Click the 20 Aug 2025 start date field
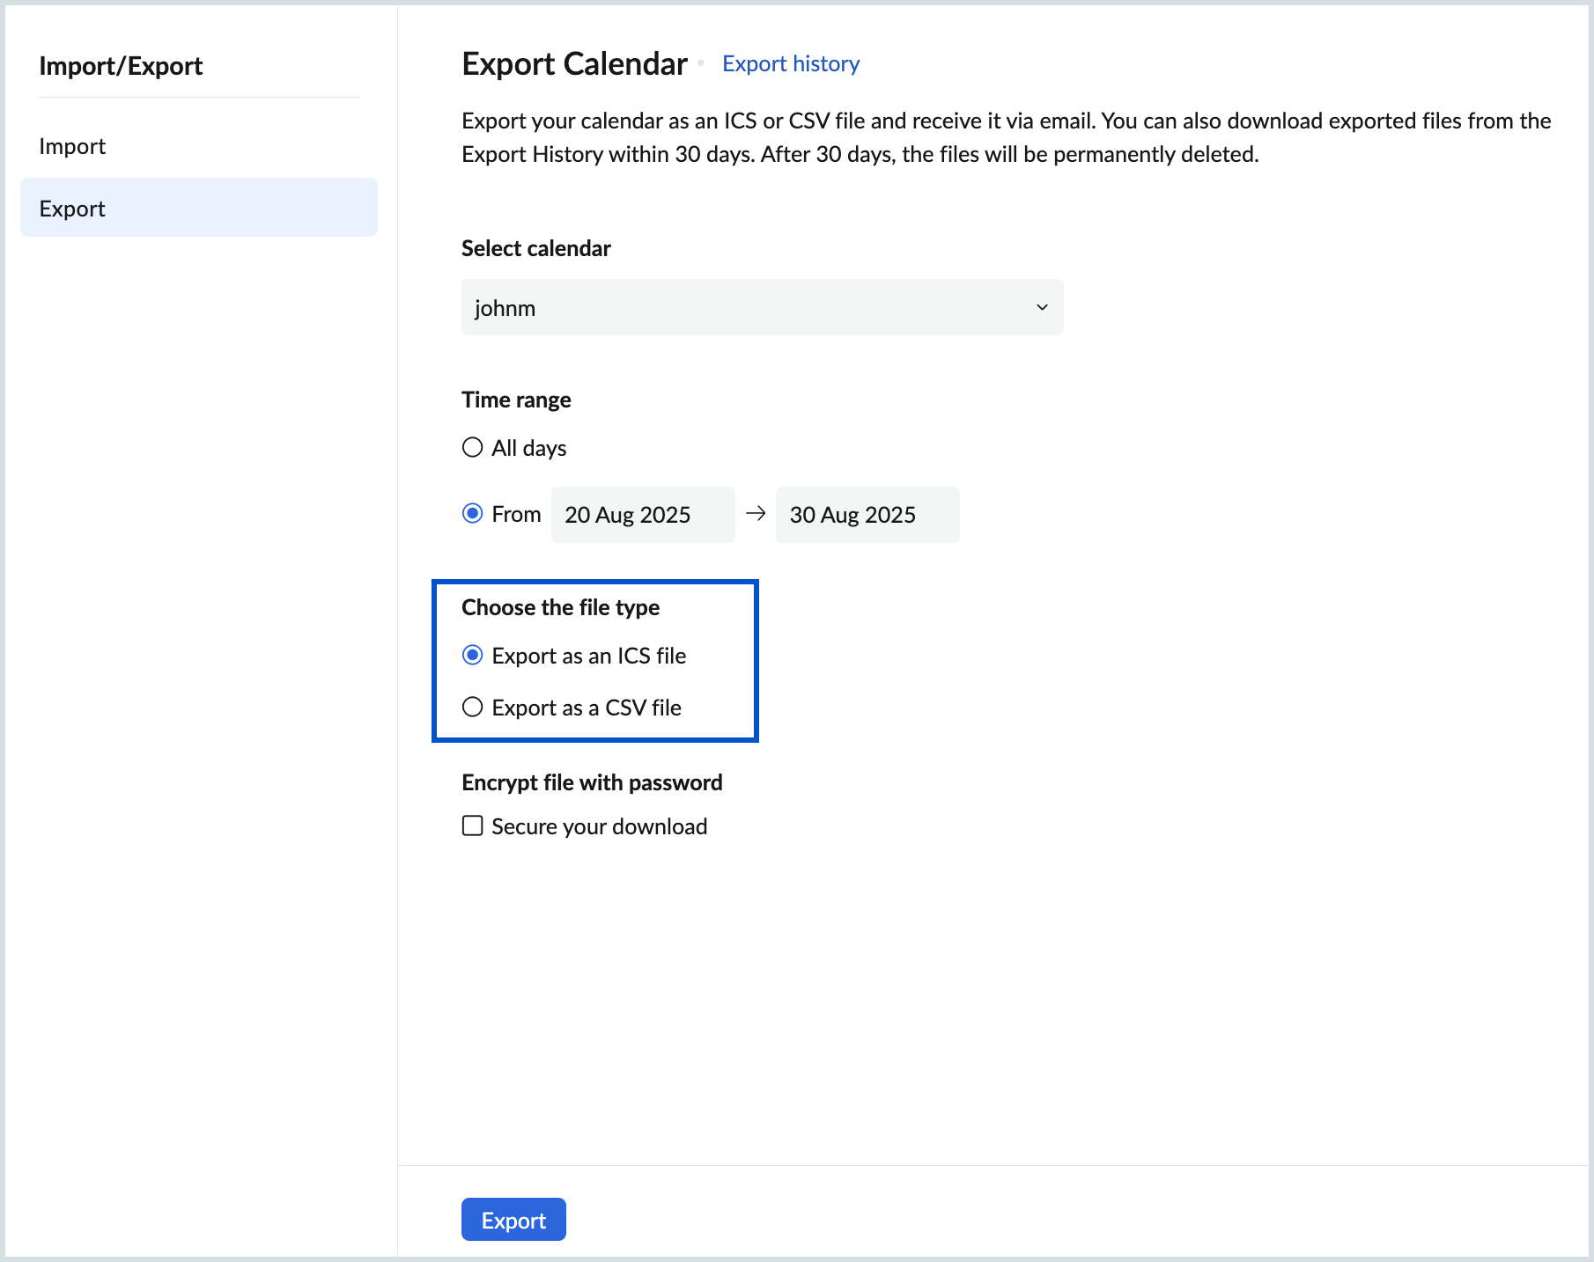This screenshot has height=1262, width=1594. point(642,515)
